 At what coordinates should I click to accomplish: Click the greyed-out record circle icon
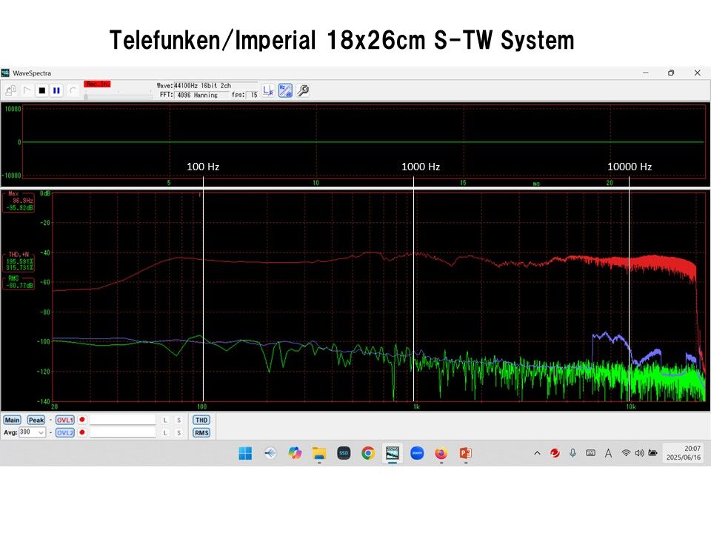point(73,90)
